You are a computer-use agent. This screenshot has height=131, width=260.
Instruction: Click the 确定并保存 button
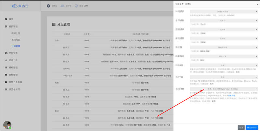point(252,127)
